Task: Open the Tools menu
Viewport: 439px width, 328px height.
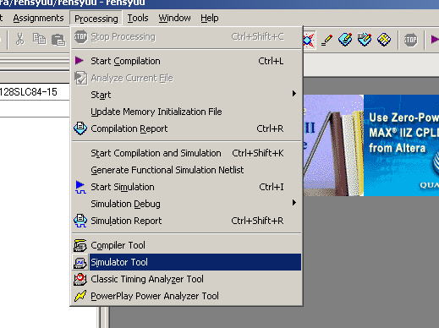Action: (x=138, y=19)
